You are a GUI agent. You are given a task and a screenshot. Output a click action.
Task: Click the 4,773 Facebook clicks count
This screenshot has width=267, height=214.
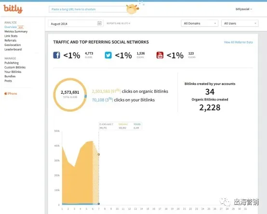[x=89, y=54]
